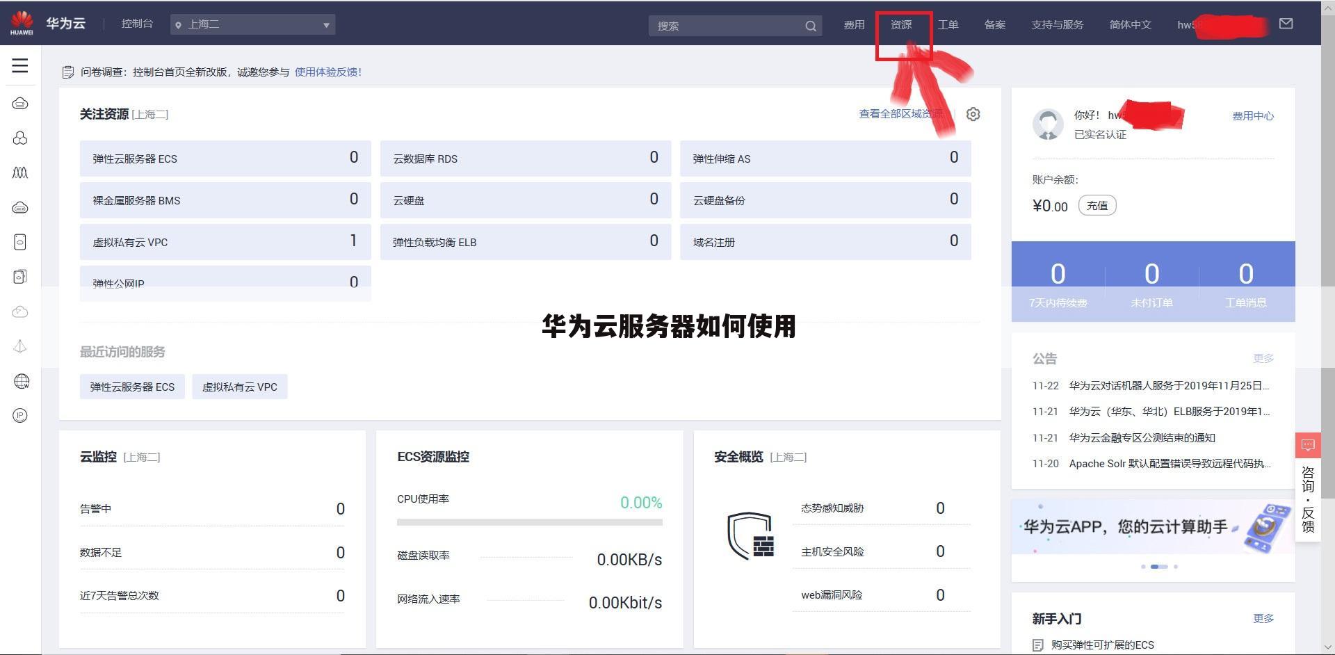Click the auto scaling wave sidebar icon
Viewport: 1335px width, 655px height.
20,172
